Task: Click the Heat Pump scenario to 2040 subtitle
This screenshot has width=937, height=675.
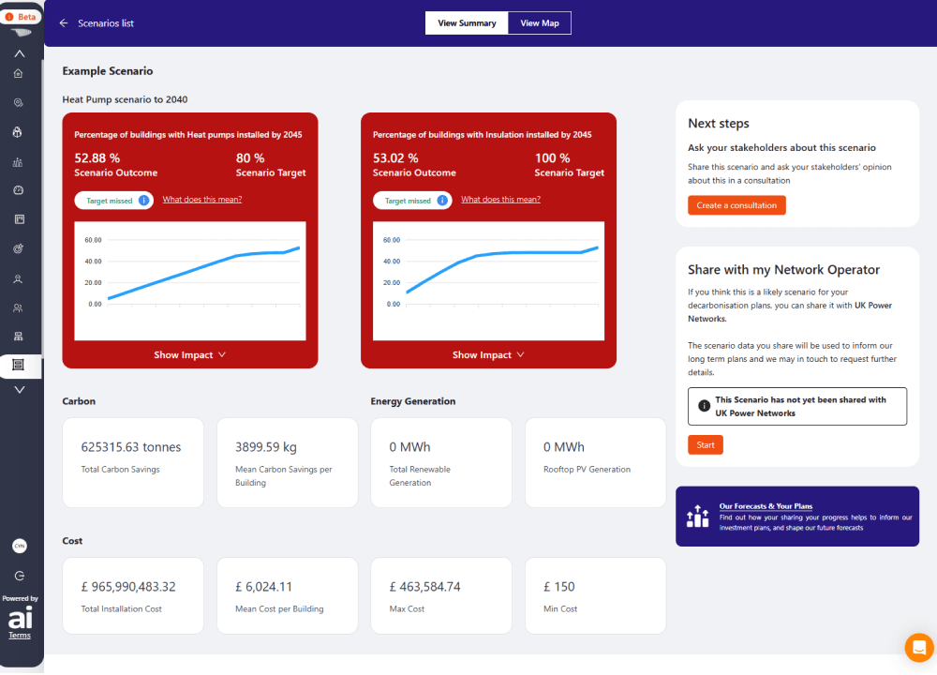Action: (125, 100)
